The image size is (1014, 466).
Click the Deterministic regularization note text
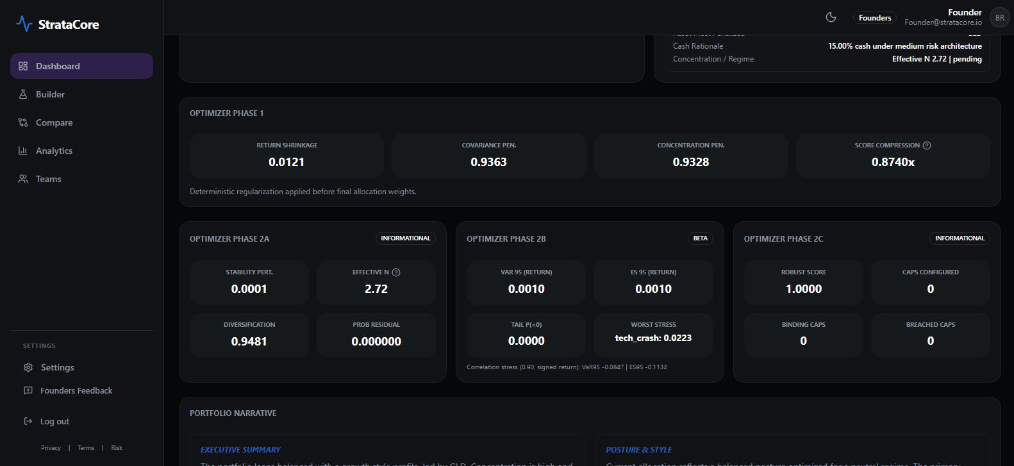pyautogui.click(x=303, y=192)
